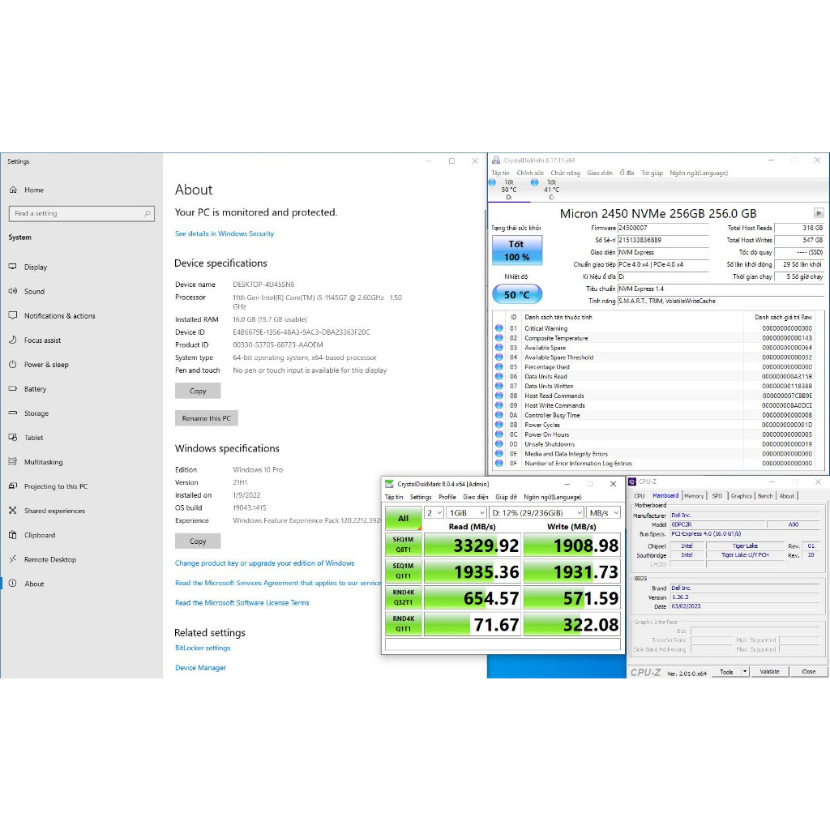Image resolution: width=830 pixels, height=830 pixels.
Task: Open Display settings in sidebar
Action: click(x=35, y=267)
